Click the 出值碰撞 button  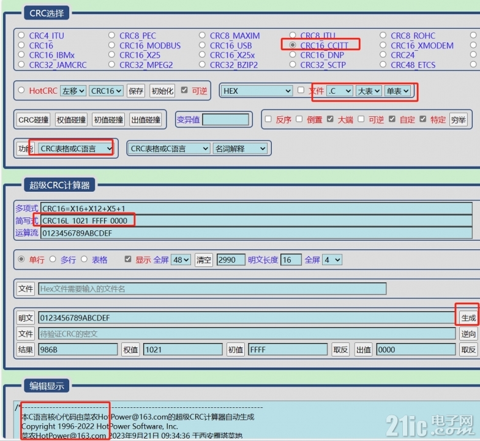[x=146, y=120]
